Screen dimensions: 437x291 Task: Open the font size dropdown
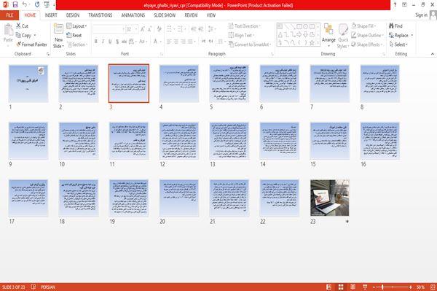136,29
